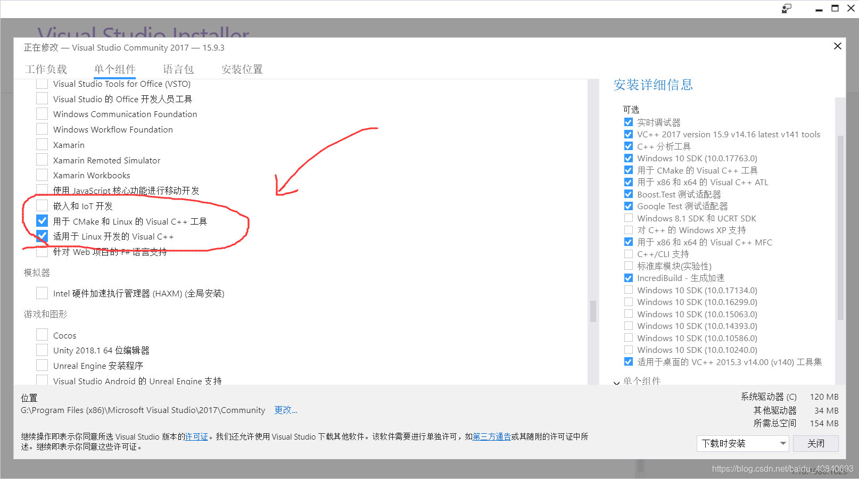
Task: Open the 许可证 link
Action: coord(196,436)
